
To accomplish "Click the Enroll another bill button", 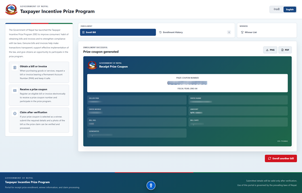I will (x=281, y=158).
